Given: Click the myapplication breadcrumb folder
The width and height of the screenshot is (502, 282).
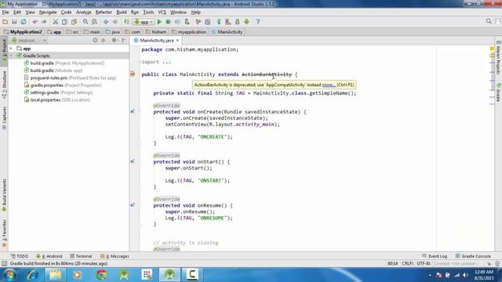Looking at the screenshot, I should click(x=189, y=32).
